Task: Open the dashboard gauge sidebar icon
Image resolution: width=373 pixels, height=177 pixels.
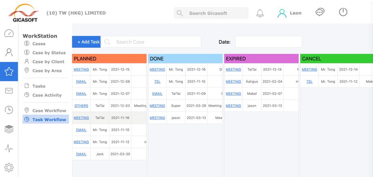Action: point(9,34)
